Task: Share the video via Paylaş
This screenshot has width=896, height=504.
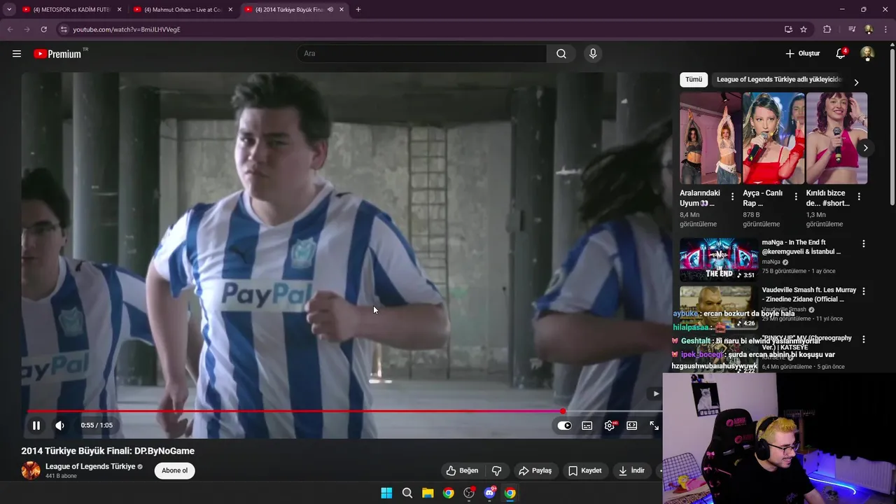Action: (x=535, y=470)
